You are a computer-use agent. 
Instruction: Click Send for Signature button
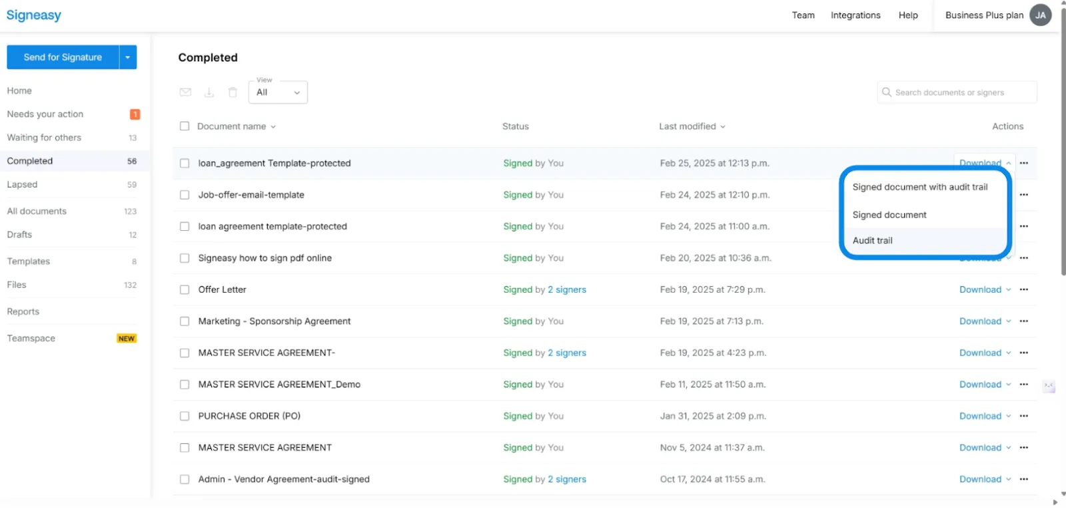[63, 57]
